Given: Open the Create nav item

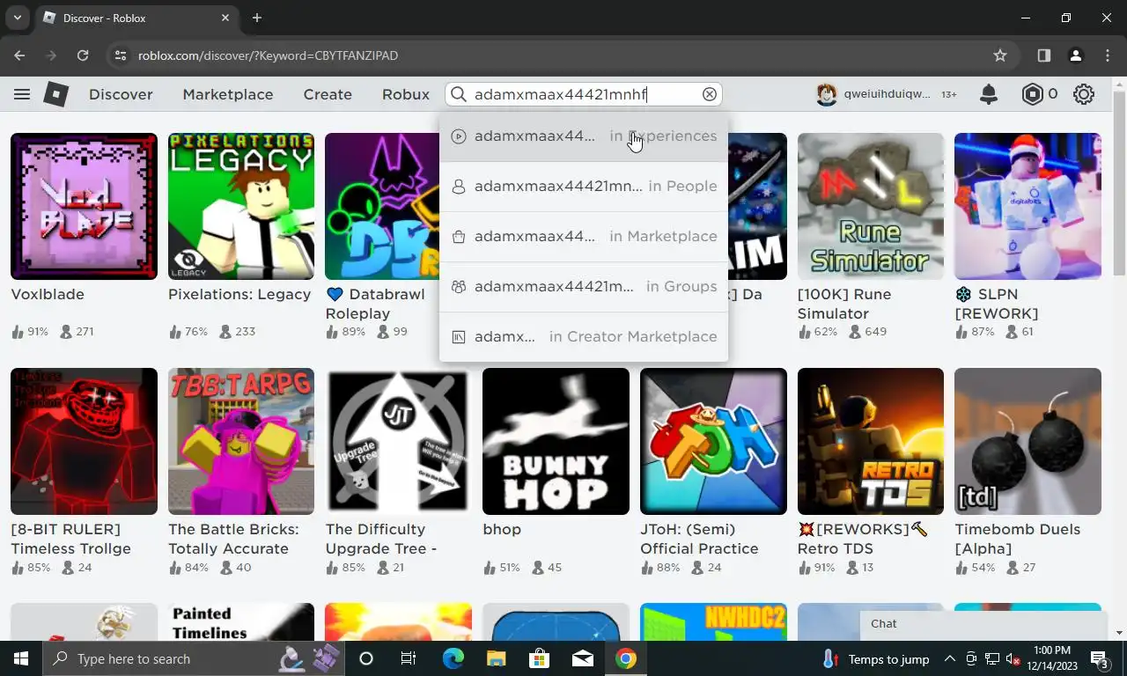Looking at the screenshot, I should pos(328,94).
